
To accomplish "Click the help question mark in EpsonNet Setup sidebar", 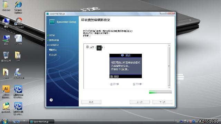I will (51, 100).
